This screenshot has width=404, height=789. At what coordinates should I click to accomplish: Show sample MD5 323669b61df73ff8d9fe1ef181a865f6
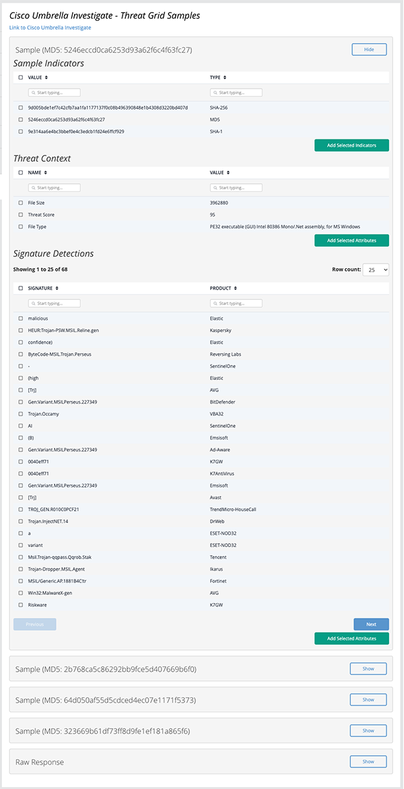coord(368,730)
